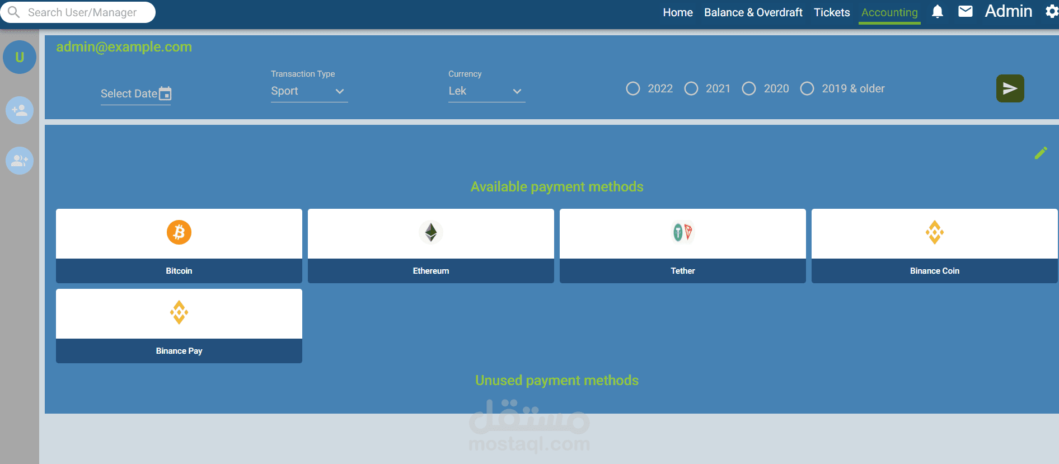This screenshot has height=464, width=1059.
Task: Open the Balance & Overdraft menu
Action: point(753,12)
